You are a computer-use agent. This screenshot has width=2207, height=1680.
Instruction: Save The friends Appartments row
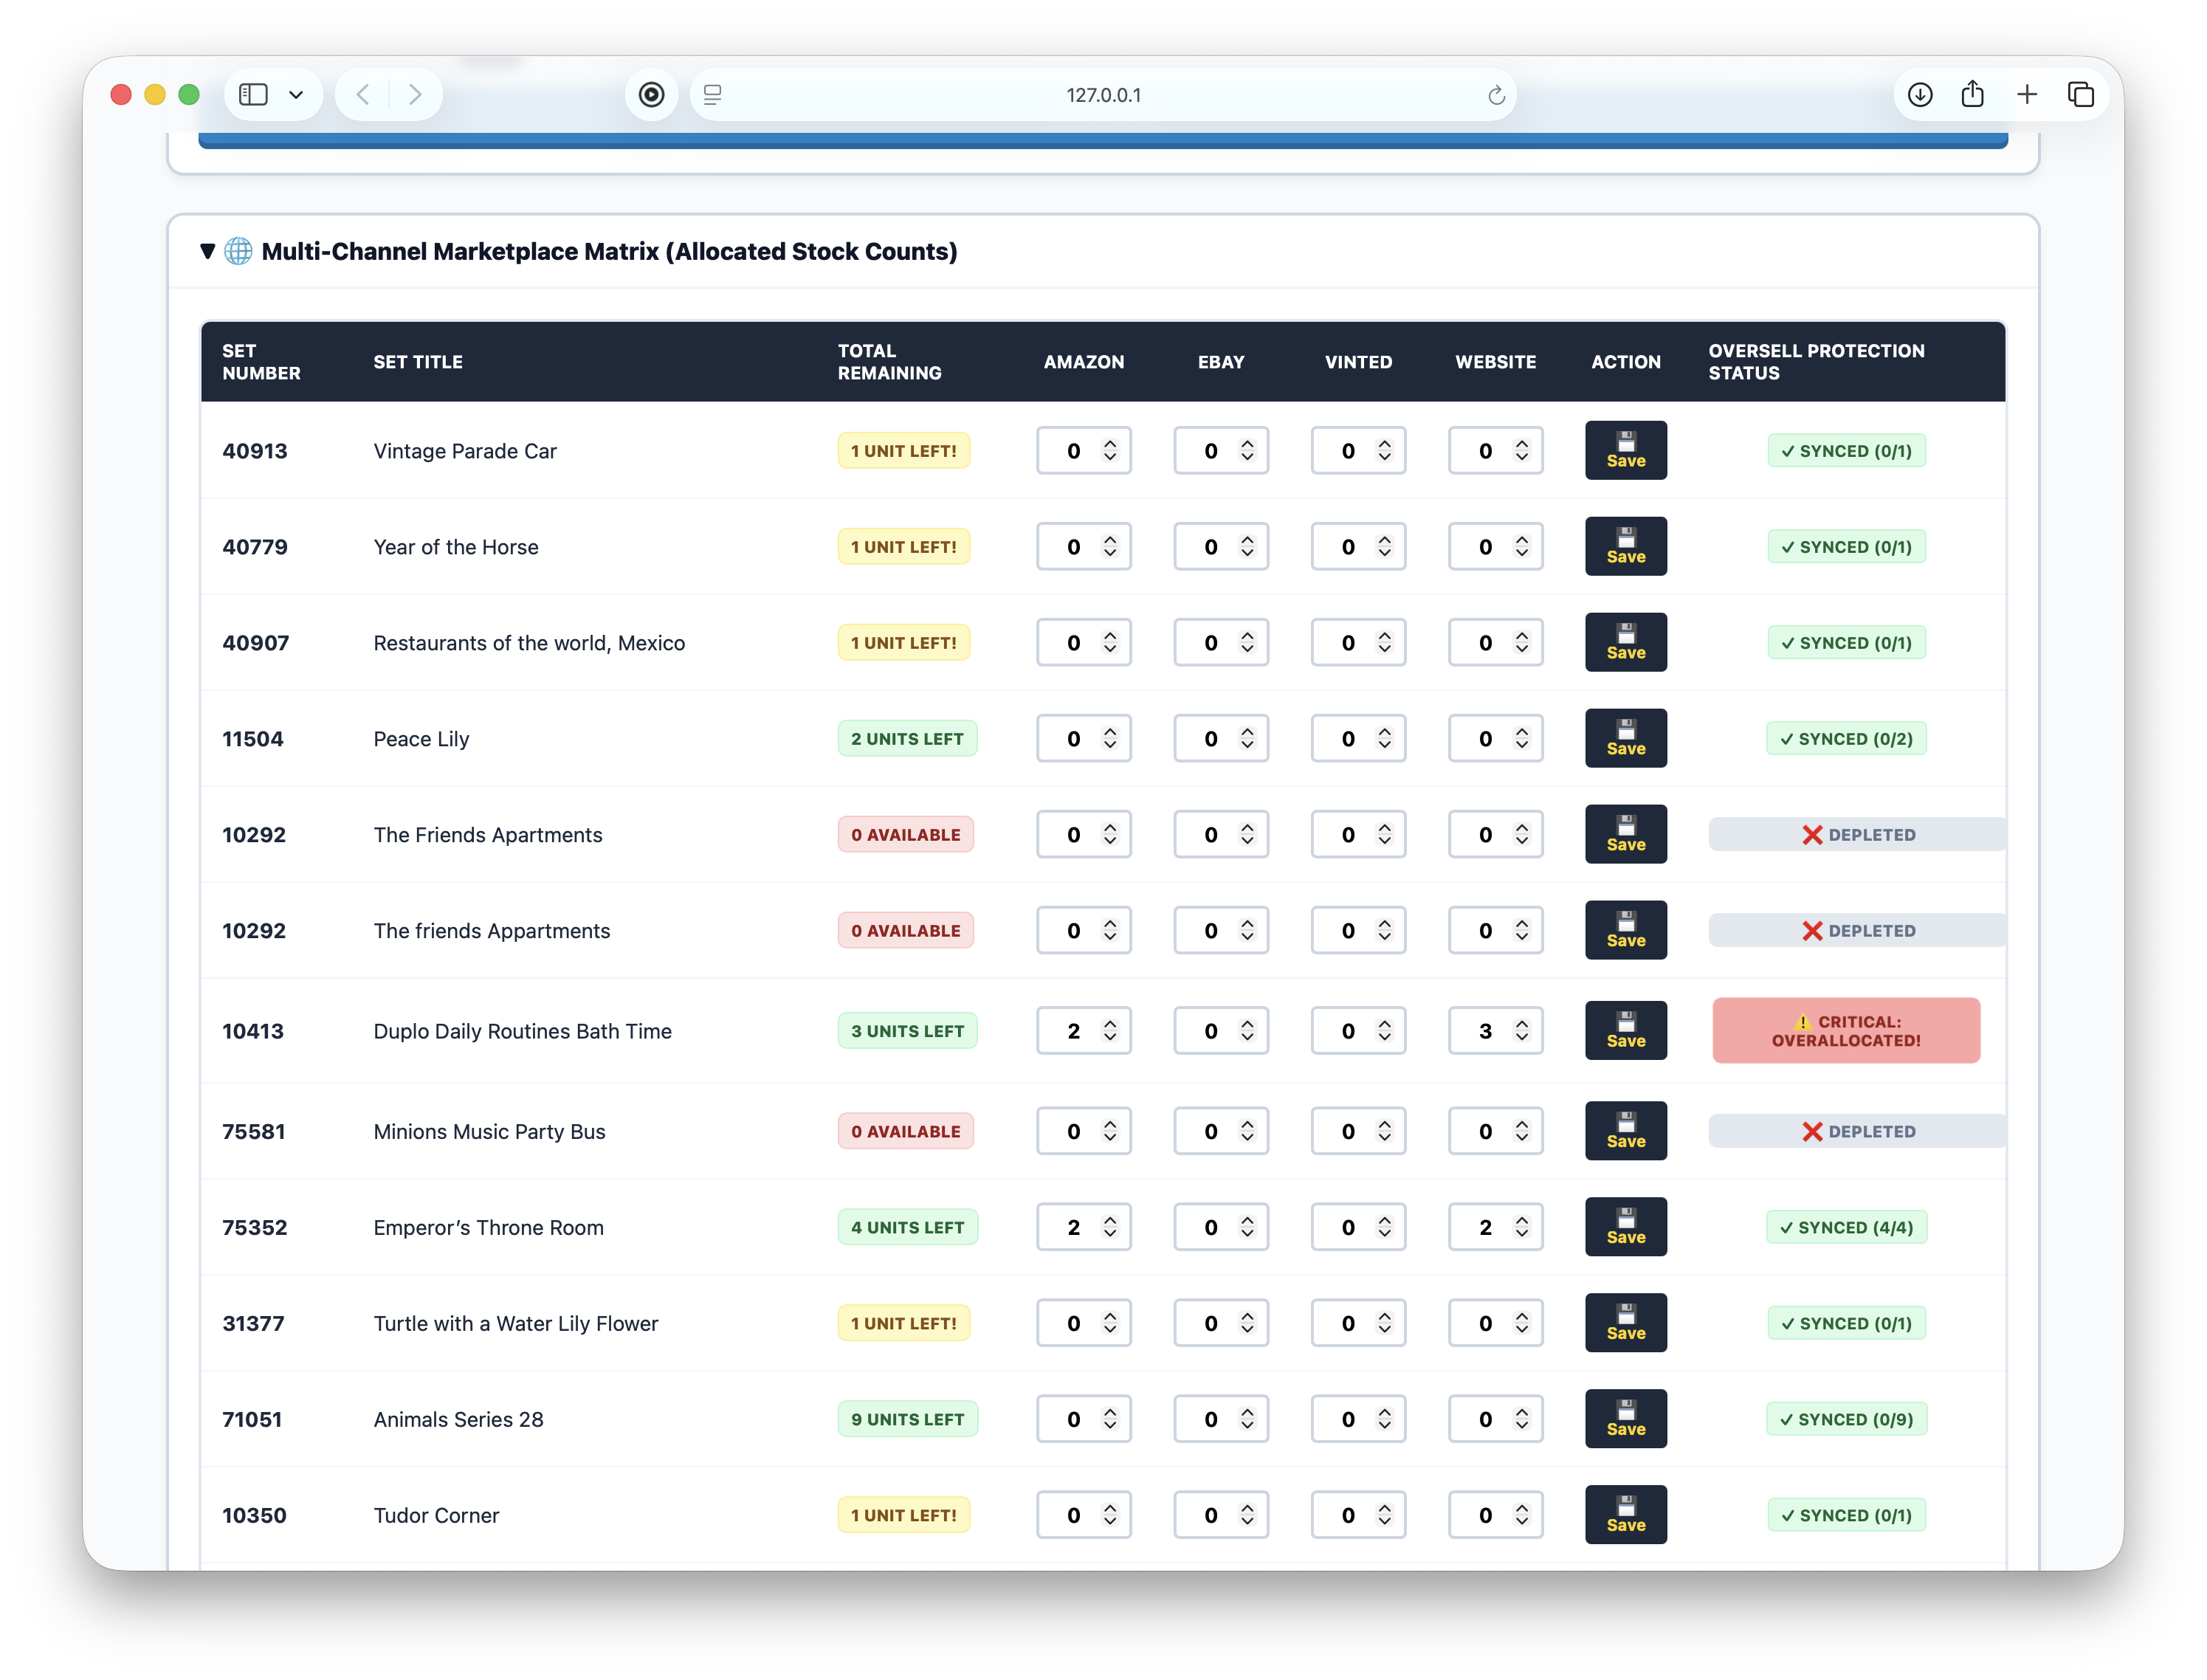1625,931
